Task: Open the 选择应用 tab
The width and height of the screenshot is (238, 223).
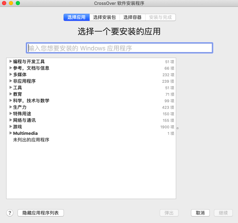Action: click(x=77, y=17)
